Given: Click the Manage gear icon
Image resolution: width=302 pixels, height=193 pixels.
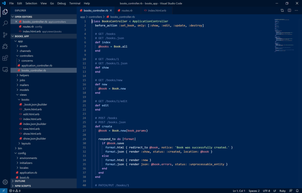Looking at the screenshot, I should click(5, 182).
